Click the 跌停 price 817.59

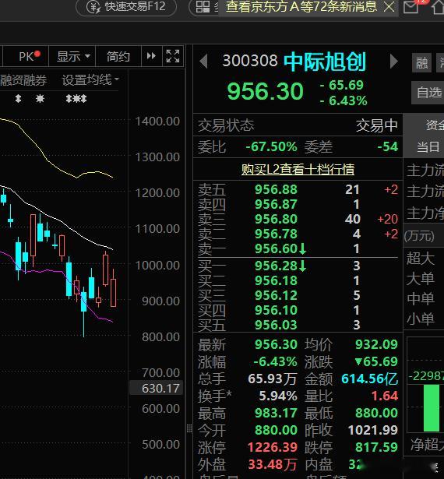376,447
